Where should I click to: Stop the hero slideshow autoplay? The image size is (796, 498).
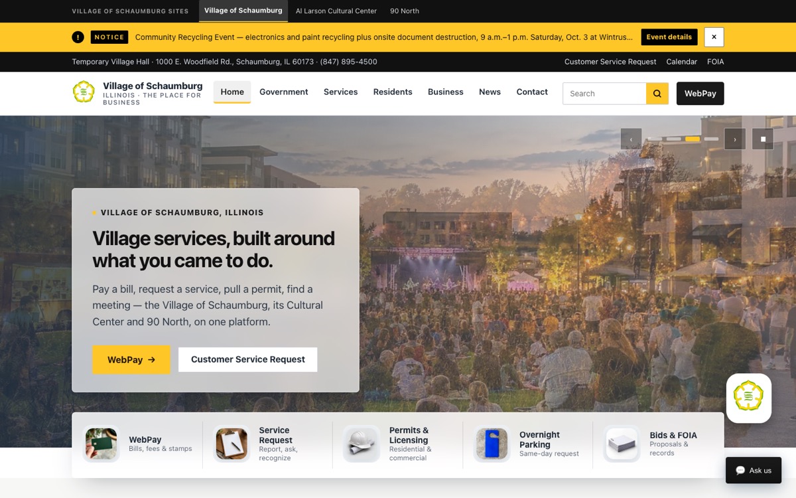coord(763,139)
